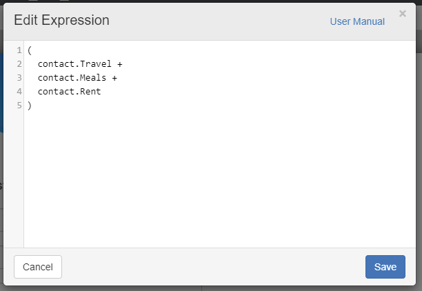Cancel the expression edit
This screenshot has height=291, width=422.
click(38, 267)
